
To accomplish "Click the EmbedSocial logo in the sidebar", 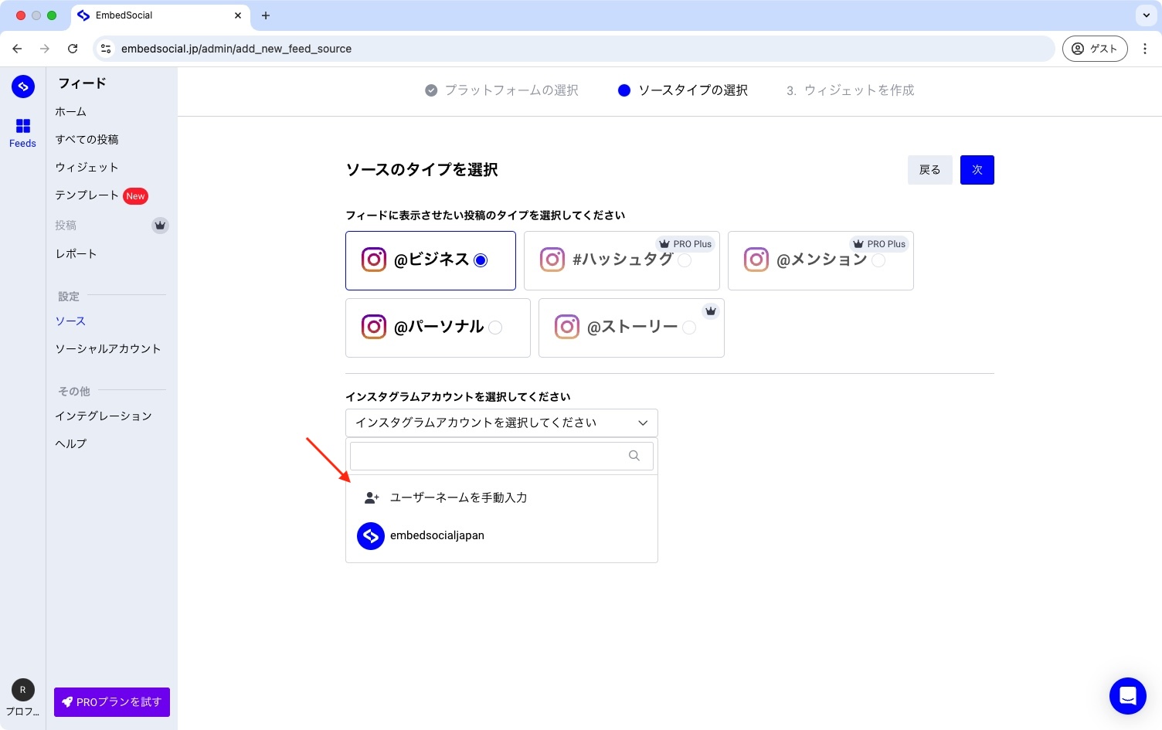I will click(23, 87).
